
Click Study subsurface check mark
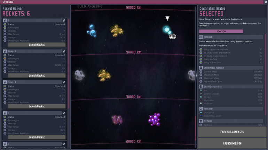point(201,63)
